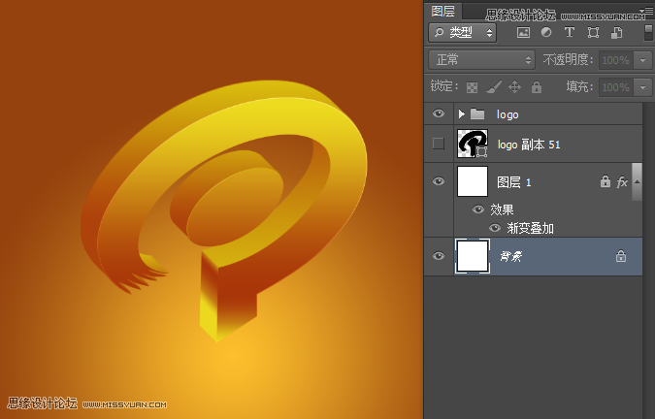Collapse effects arrow on 图层 1
Screen dimensions: 655x419
point(637,181)
